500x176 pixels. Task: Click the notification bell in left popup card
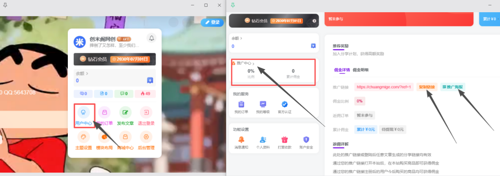151,38
